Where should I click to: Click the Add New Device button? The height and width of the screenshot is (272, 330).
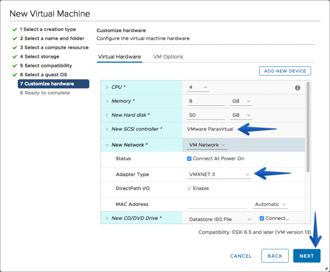(285, 71)
